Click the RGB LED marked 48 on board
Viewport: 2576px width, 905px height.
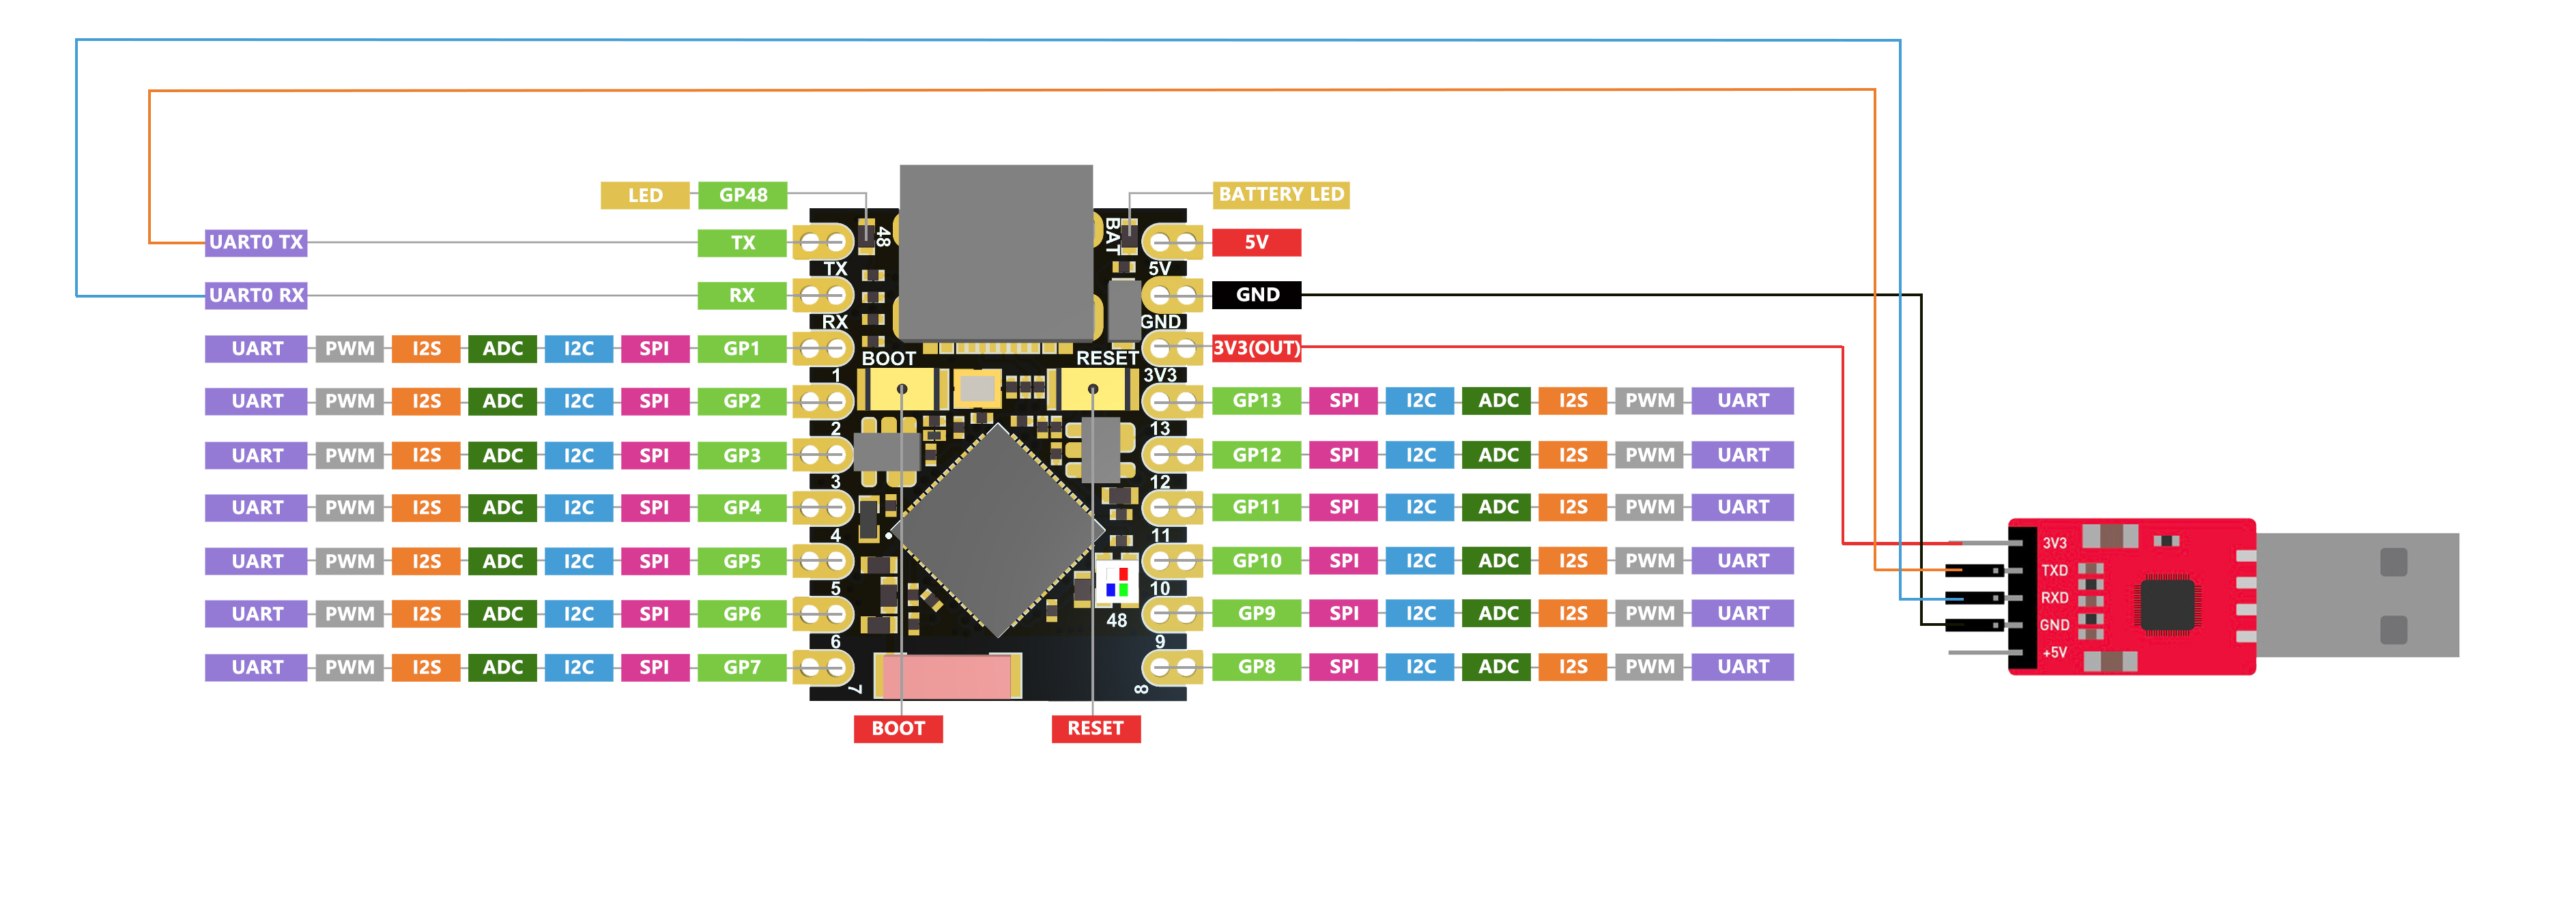(x=1117, y=582)
